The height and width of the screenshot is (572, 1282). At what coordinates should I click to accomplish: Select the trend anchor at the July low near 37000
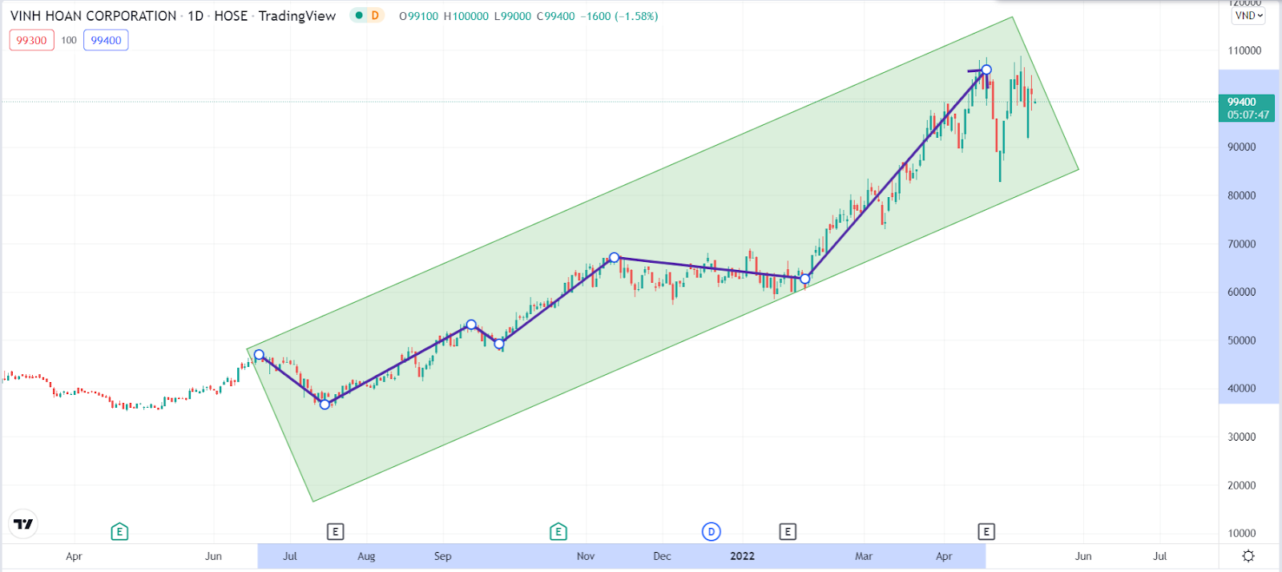(325, 405)
